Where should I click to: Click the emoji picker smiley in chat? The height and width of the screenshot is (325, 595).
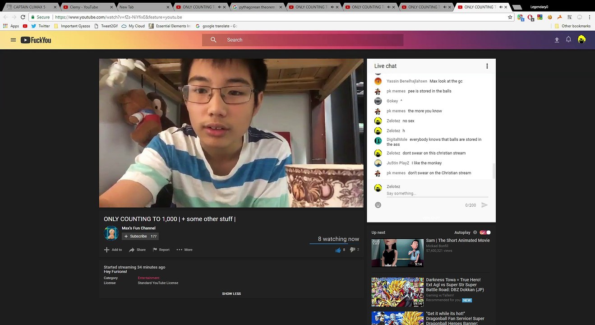pyautogui.click(x=378, y=205)
